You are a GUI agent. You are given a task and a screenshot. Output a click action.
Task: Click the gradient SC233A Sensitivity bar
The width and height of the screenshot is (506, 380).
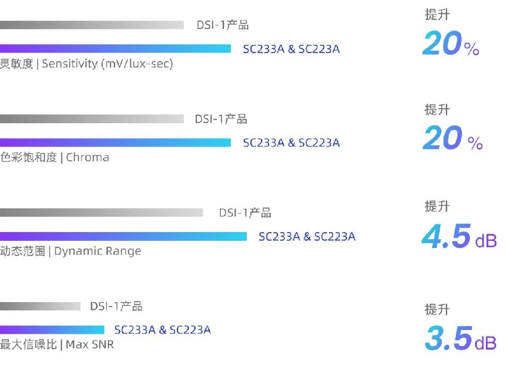coord(116,48)
